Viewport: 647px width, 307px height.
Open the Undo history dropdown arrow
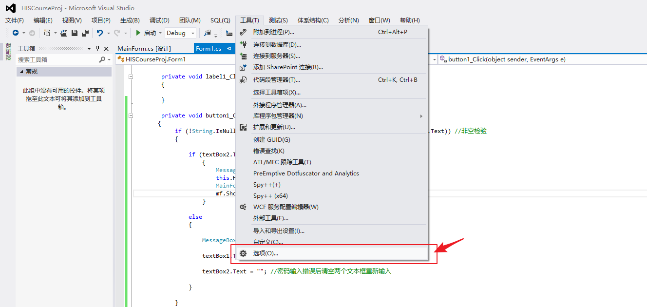click(108, 33)
